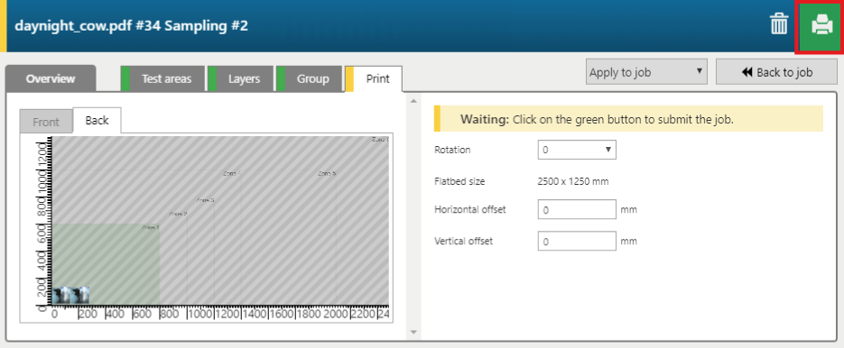Select the Group tab

point(309,79)
